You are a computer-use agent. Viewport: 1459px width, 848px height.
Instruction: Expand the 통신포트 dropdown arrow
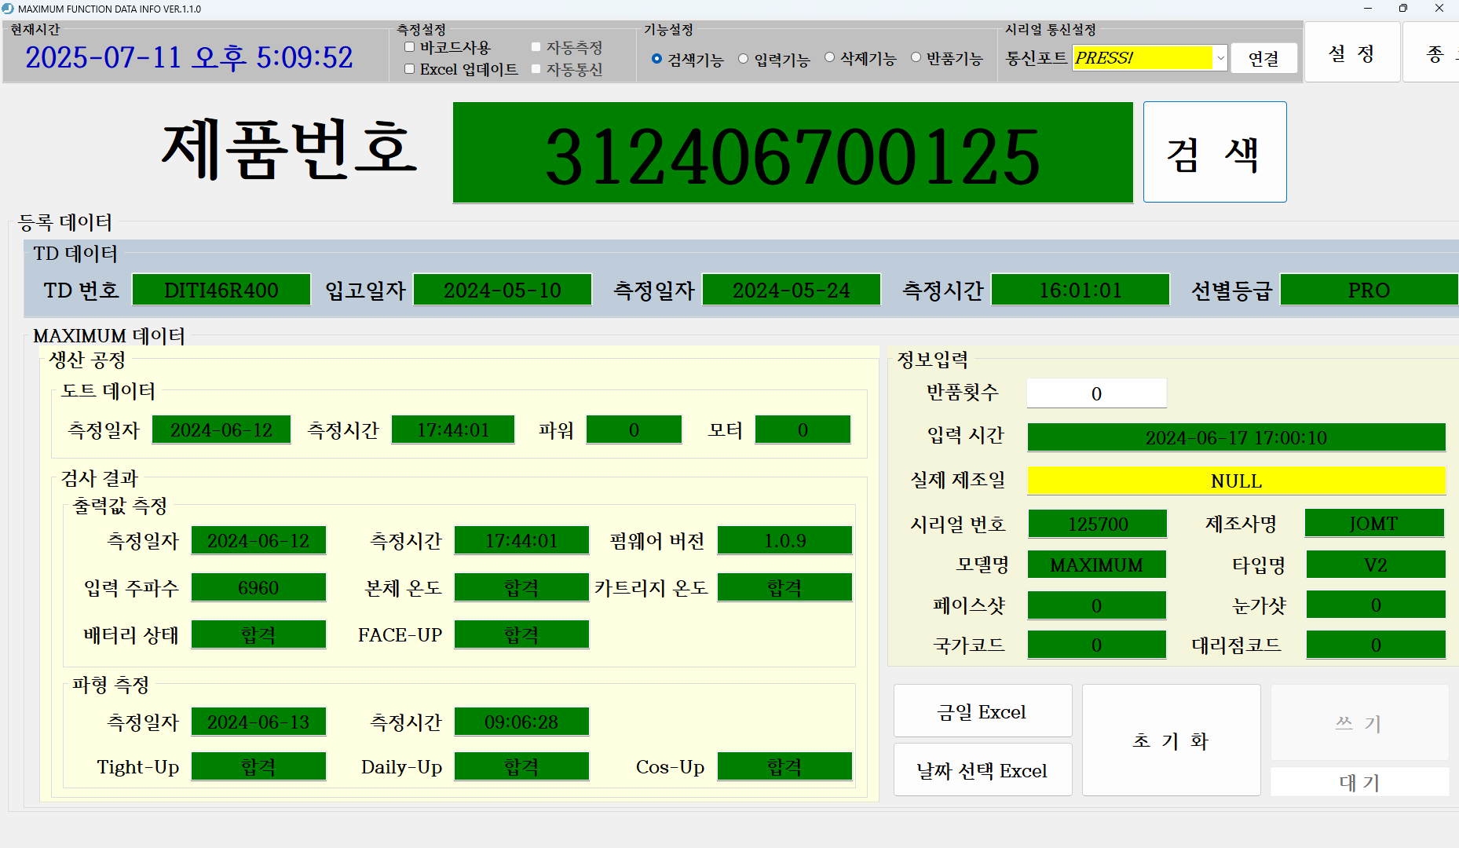[x=1220, y=58]
